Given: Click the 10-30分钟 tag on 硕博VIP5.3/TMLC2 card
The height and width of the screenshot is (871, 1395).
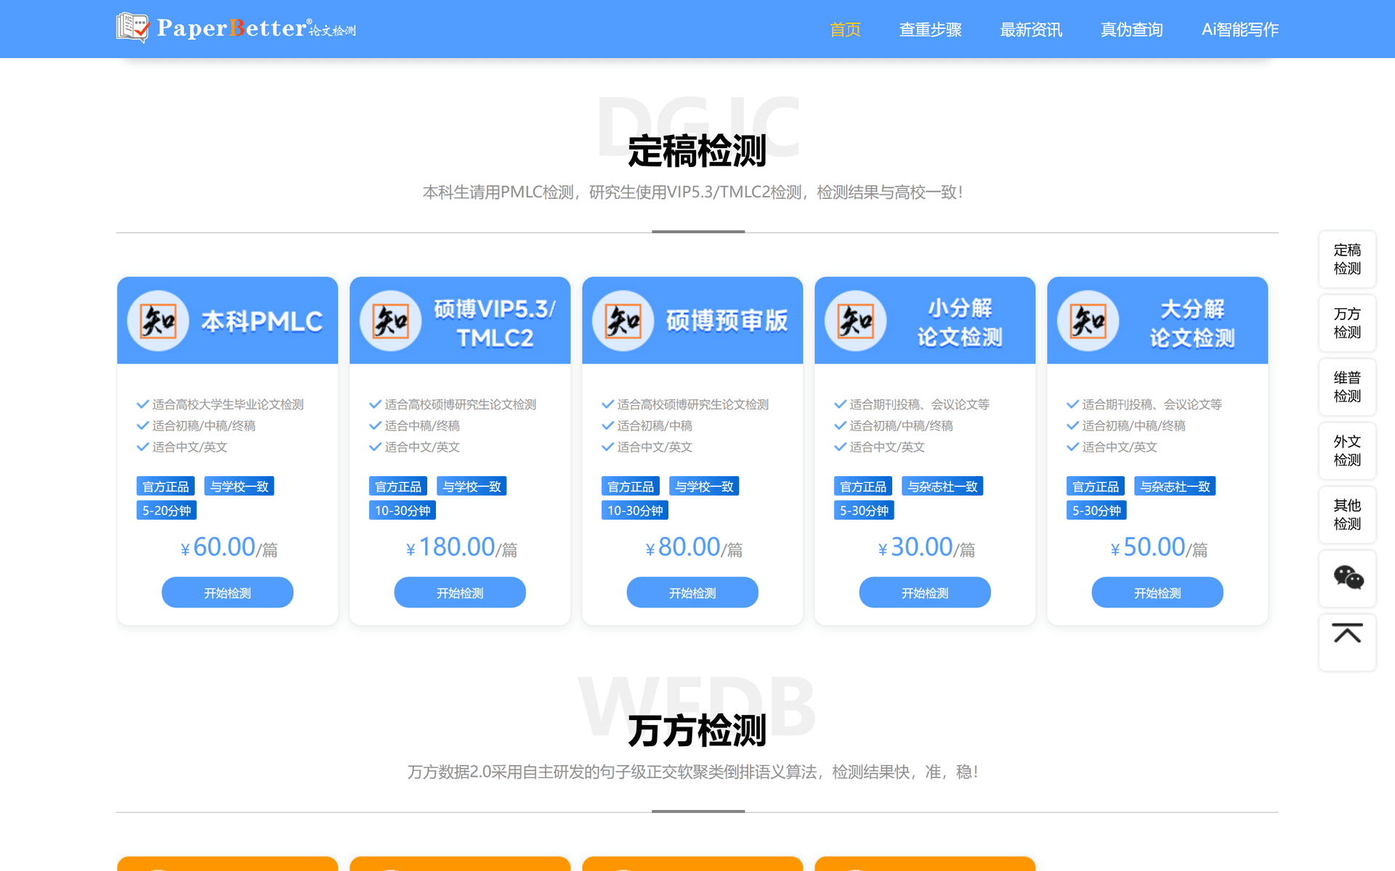Looking at the screenshot, I should coord(403,510).
